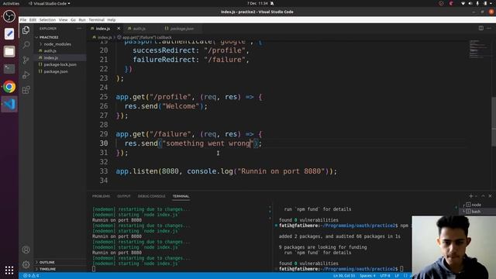Click the volume icon in system tray
Image resolution: width=496 pixels, height=279 pixels.
(x=470, y=3)
